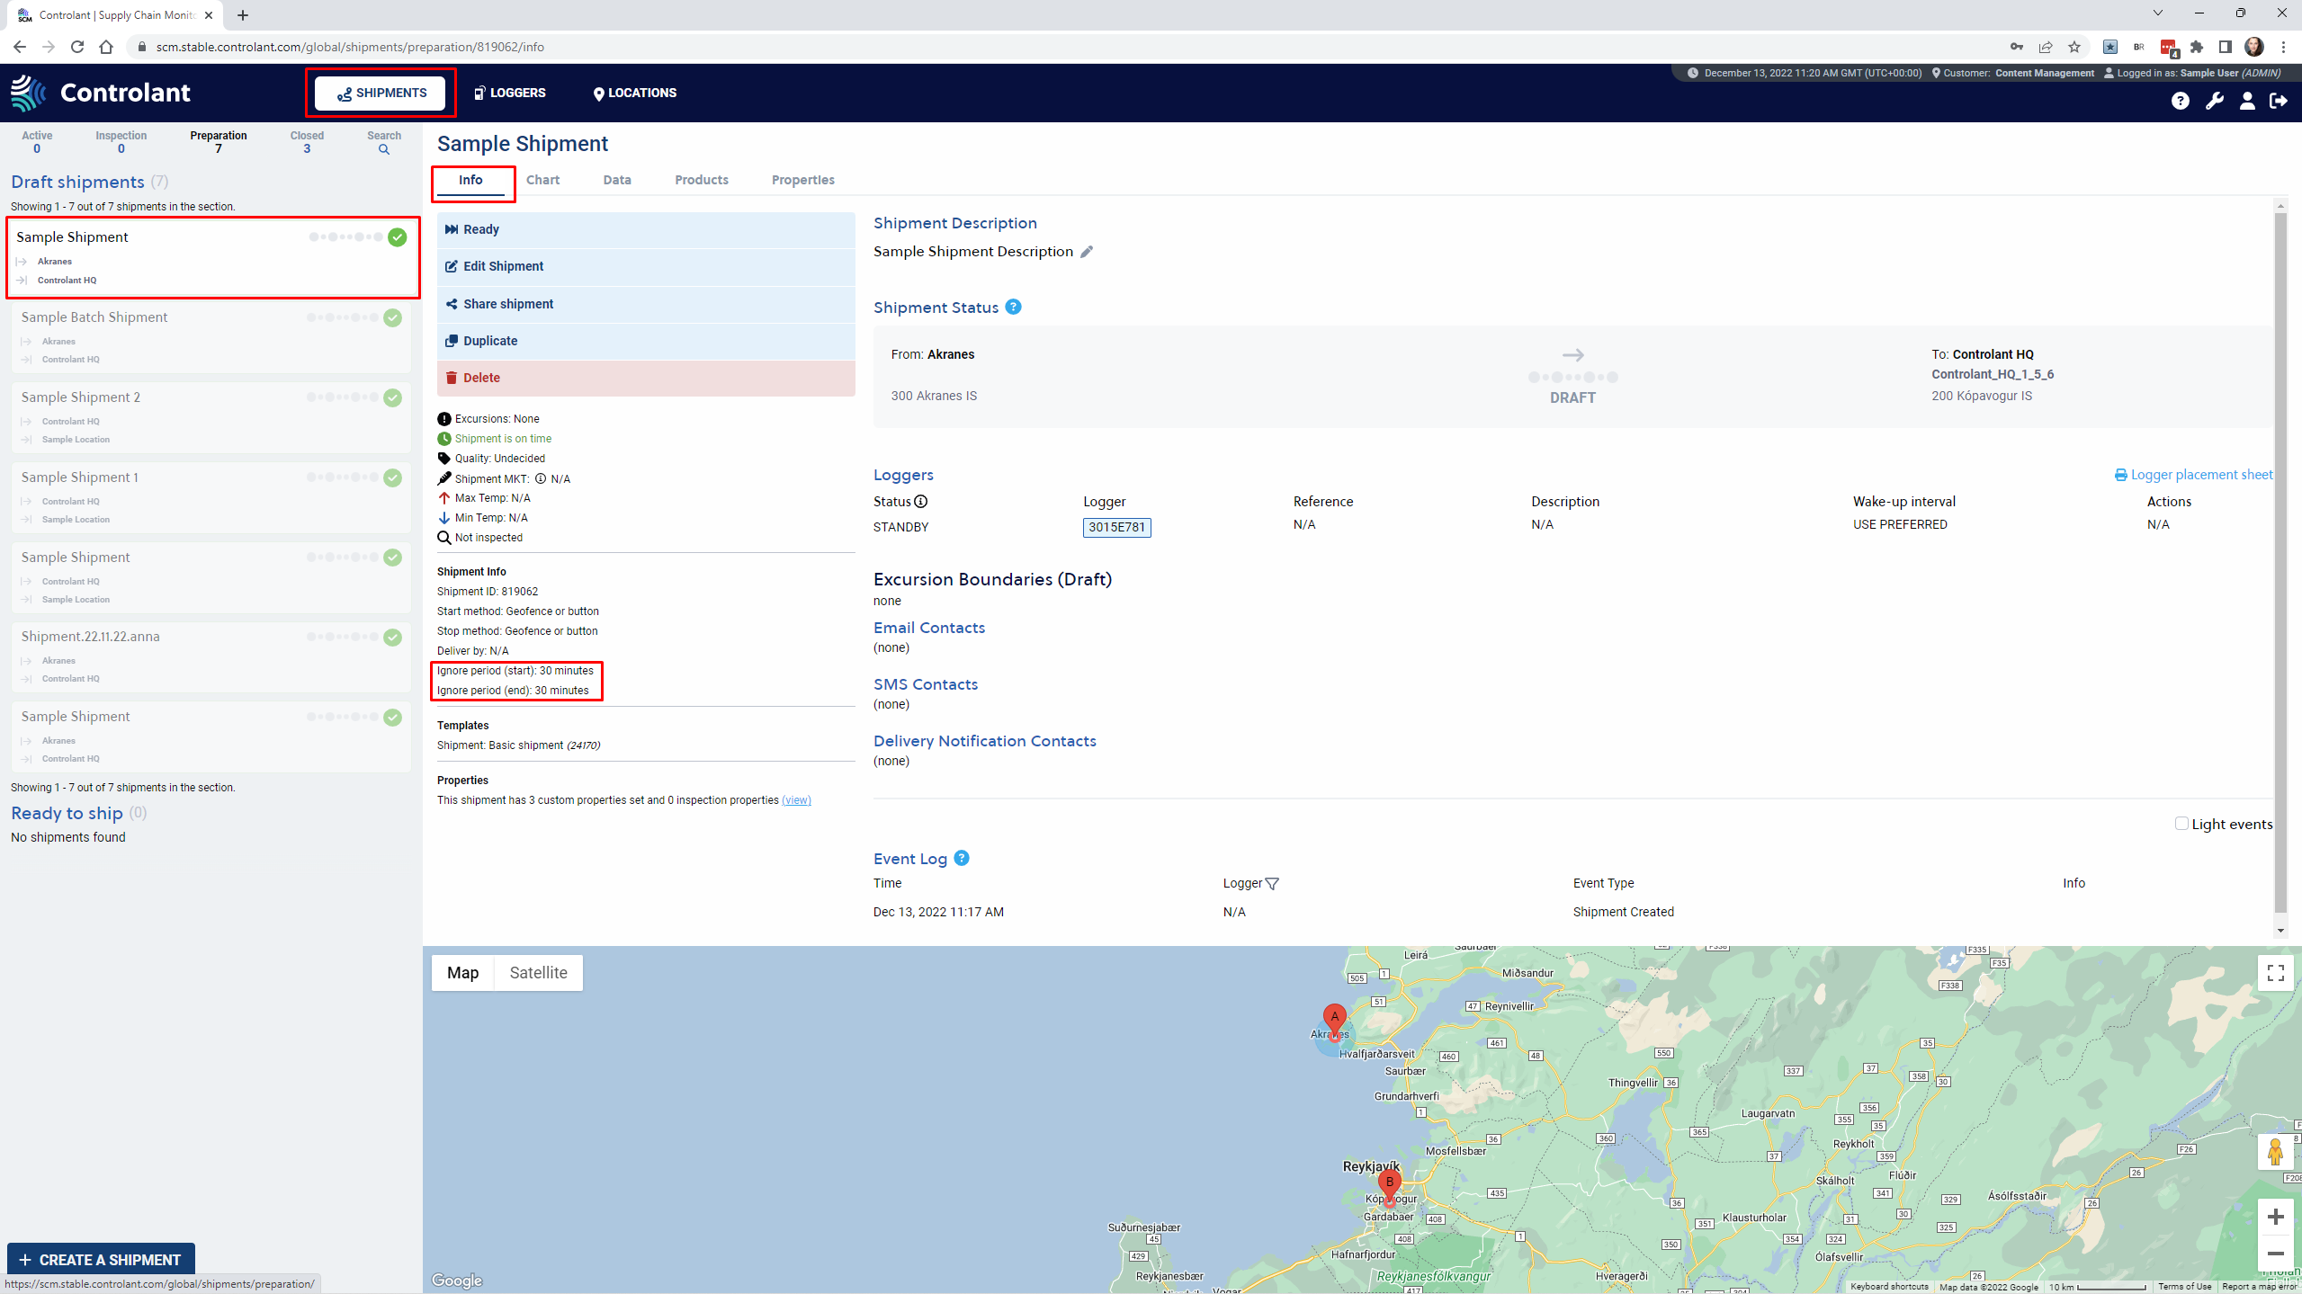Select Sample Batch Shipment in list

click(210, 337)
